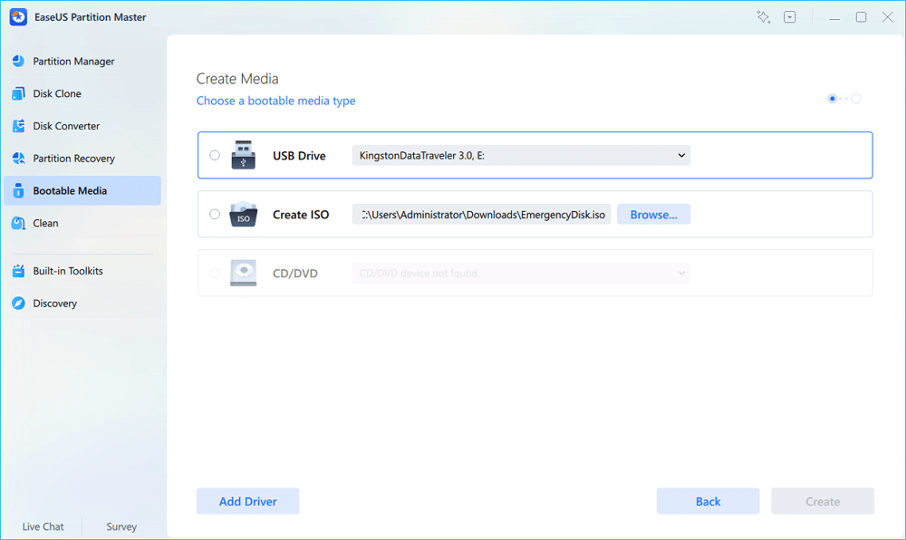Screen dimensions: 906x540
Task: Click the 'USB Drive' label
Action: [x=299, y=155]
